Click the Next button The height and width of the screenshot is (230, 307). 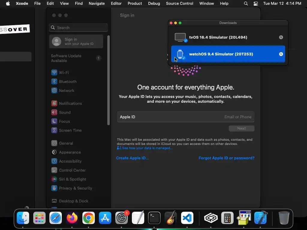click(242, 128)
